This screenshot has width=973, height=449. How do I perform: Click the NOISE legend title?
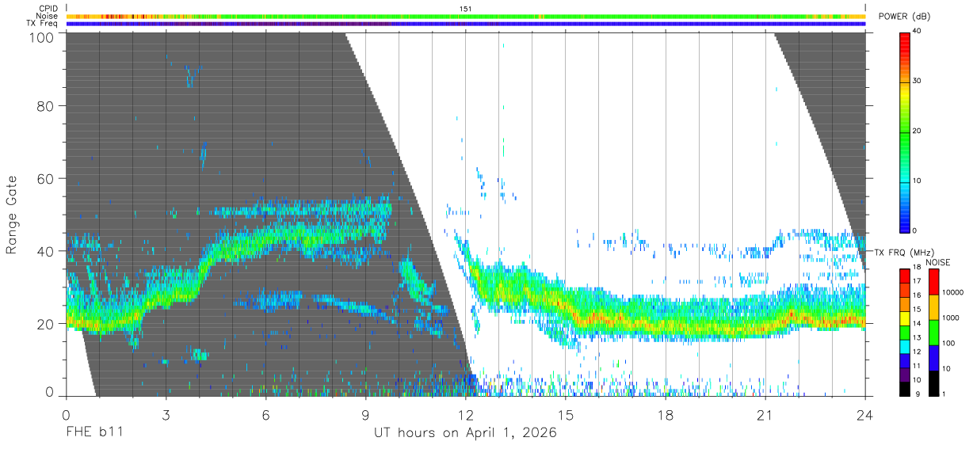[940, 262]
